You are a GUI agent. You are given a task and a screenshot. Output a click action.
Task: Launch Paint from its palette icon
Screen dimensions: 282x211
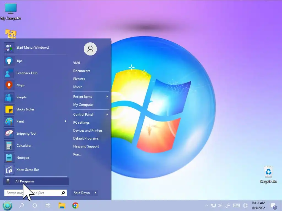pyautogui.click(x=9, y=121)
